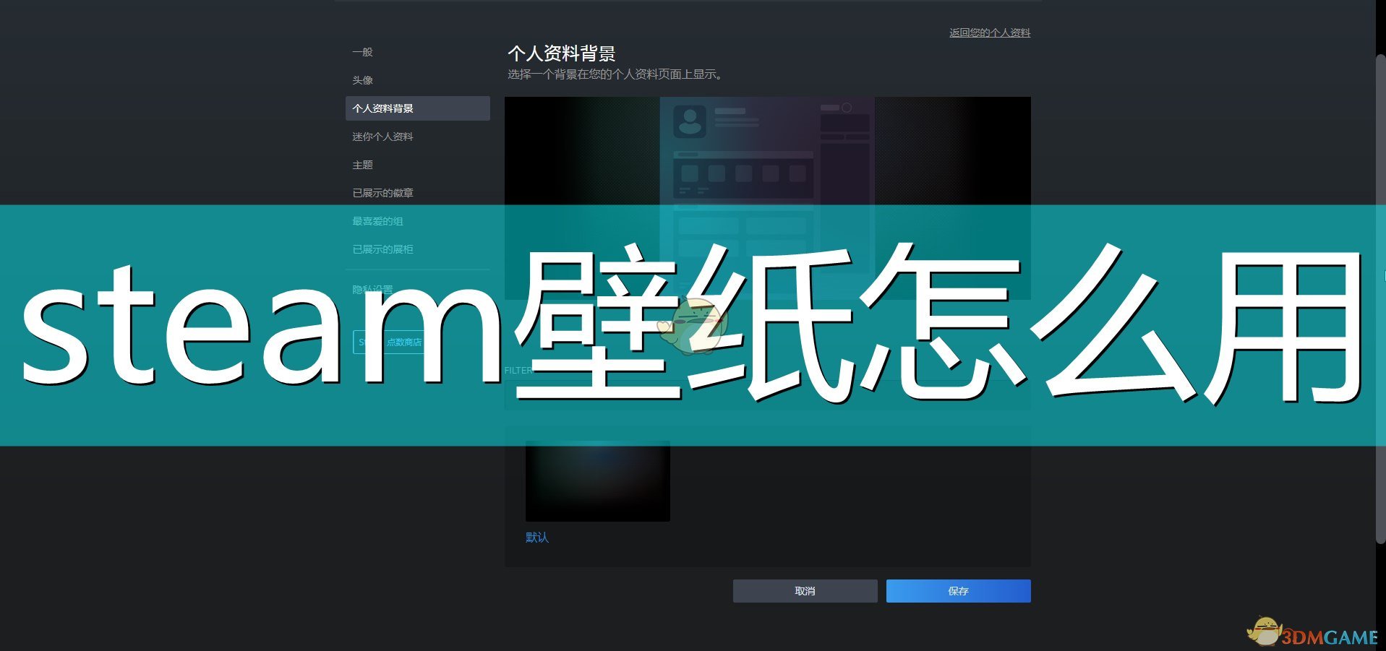Click the 选择一个背景在您的个人资料页面上显示 description
This screenshot has height=651, width=1386.
pos(616,74)
